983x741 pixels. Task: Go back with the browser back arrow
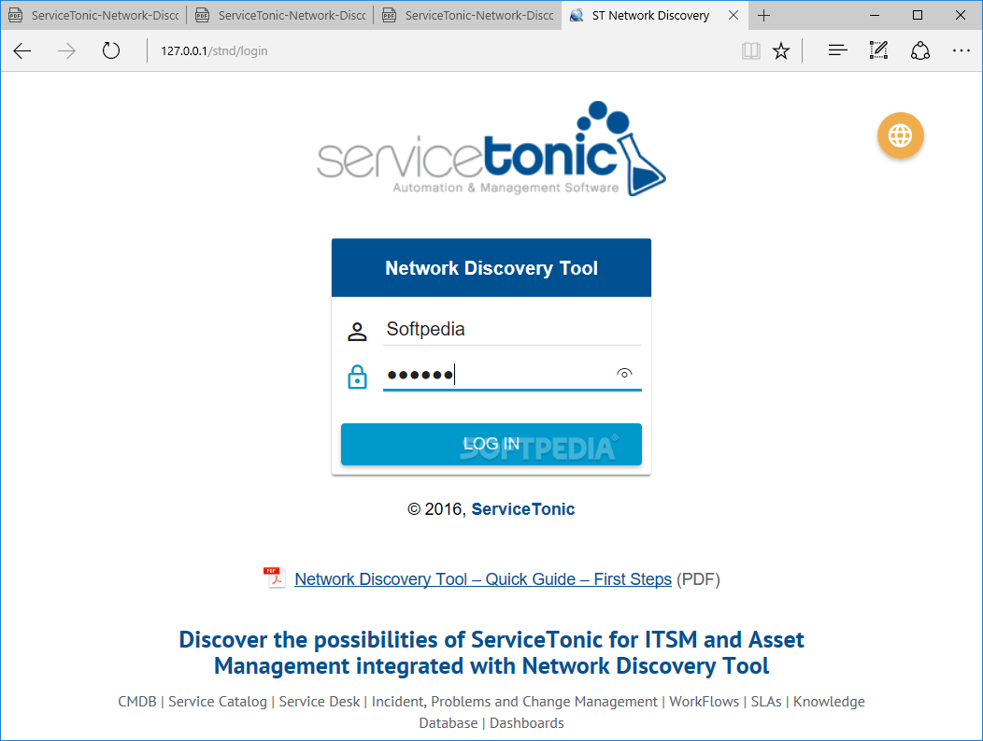[x=21, y=50]
